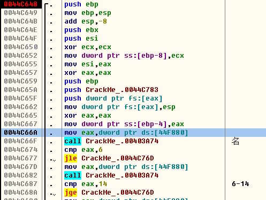Image resolution: width=266 pixels, height=200 pixels.
Task: Click address 0044C665
Action: (21, 116)
